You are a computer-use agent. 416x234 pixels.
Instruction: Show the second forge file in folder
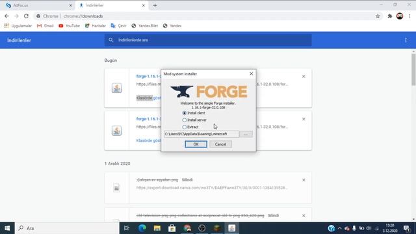pos(149,140)
